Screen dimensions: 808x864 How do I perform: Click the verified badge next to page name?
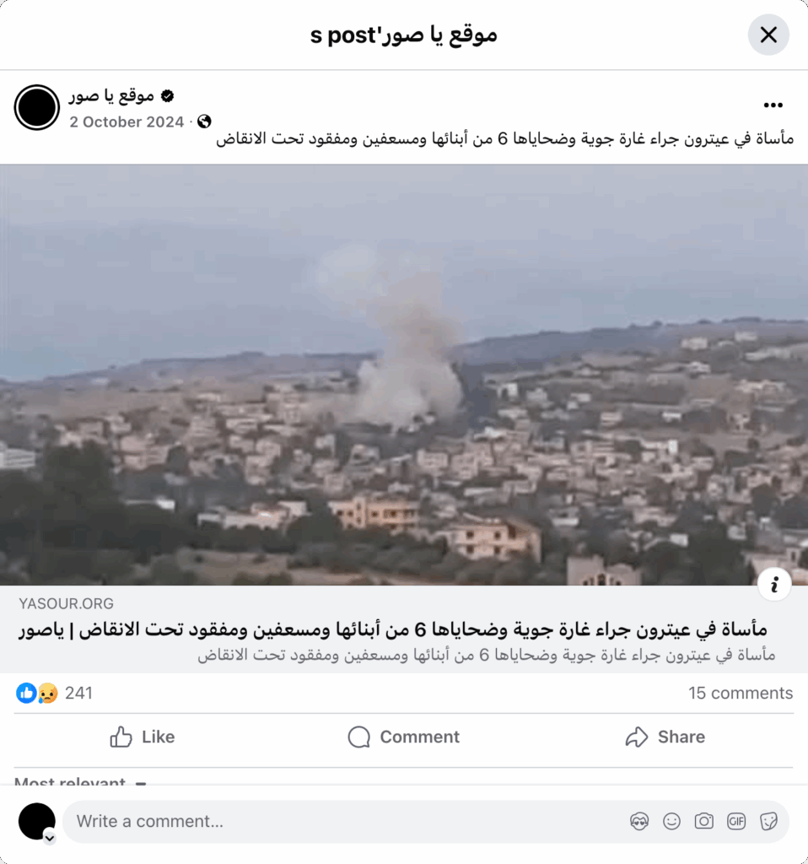point(168,96)
